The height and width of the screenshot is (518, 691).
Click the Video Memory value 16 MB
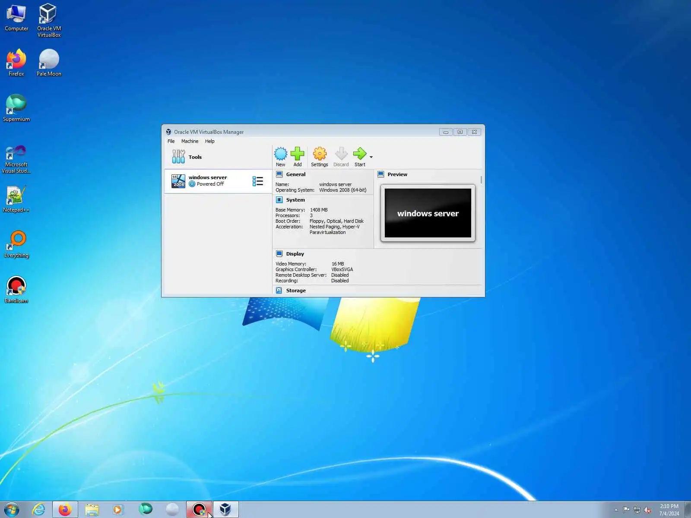tap(338, 264)
